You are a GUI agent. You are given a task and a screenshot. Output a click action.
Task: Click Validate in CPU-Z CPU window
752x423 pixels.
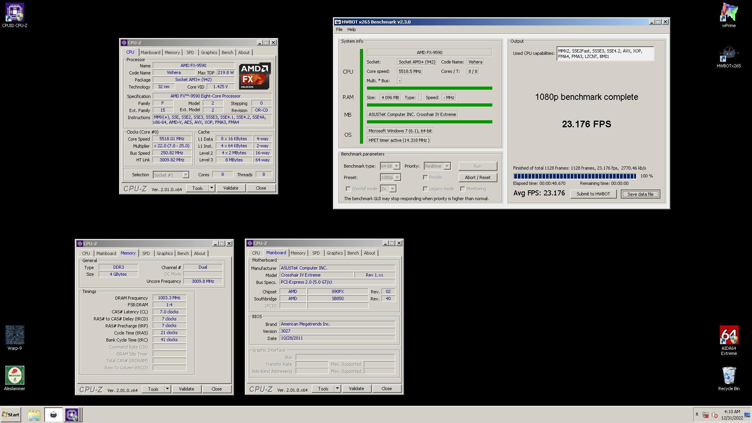(231, 188)
